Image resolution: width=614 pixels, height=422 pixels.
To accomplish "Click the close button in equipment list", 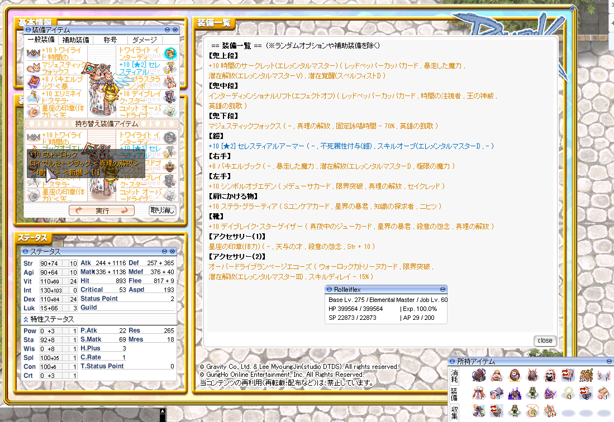I will point(544,341).
